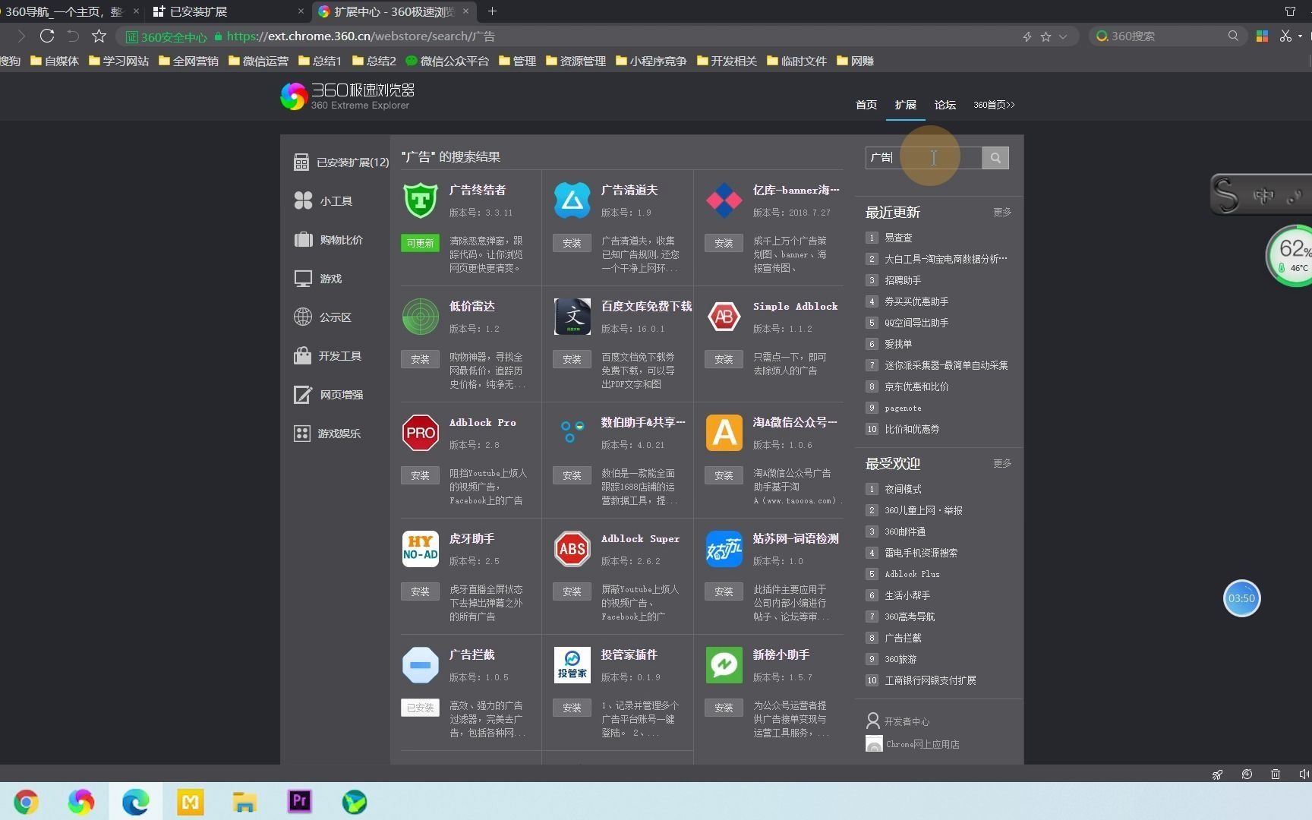The image size is (1312, 820).
Task: Open the 微信公众平台 bookmark
Action: [x=447, y=61]
